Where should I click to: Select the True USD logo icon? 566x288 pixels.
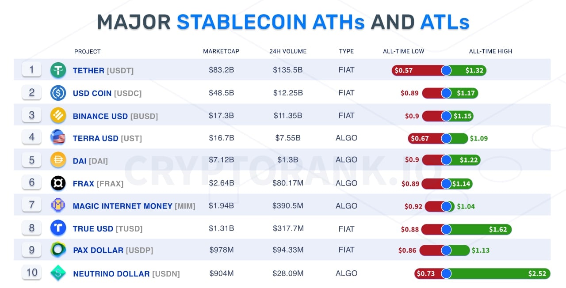click(x=58, y=228)
